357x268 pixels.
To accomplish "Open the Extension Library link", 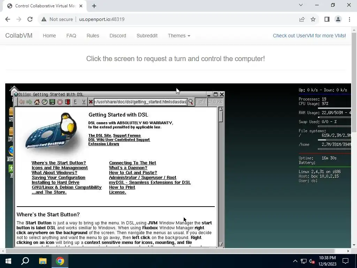I will 104,144.
